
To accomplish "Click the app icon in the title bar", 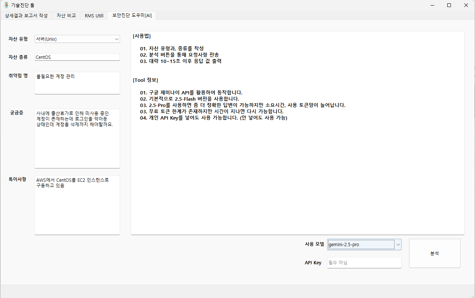I will (x=6, y=5).
